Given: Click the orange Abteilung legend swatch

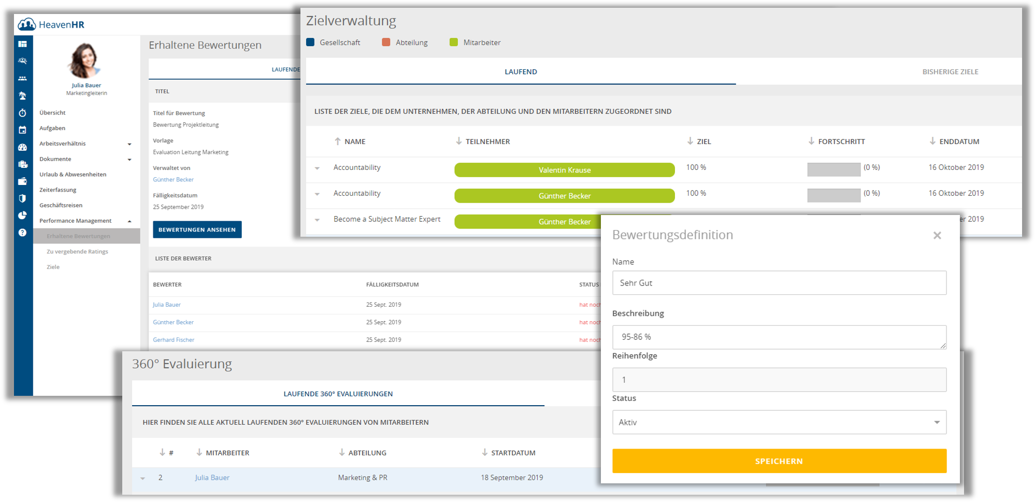Looking at the screenshot, I should tap(386, 42).
